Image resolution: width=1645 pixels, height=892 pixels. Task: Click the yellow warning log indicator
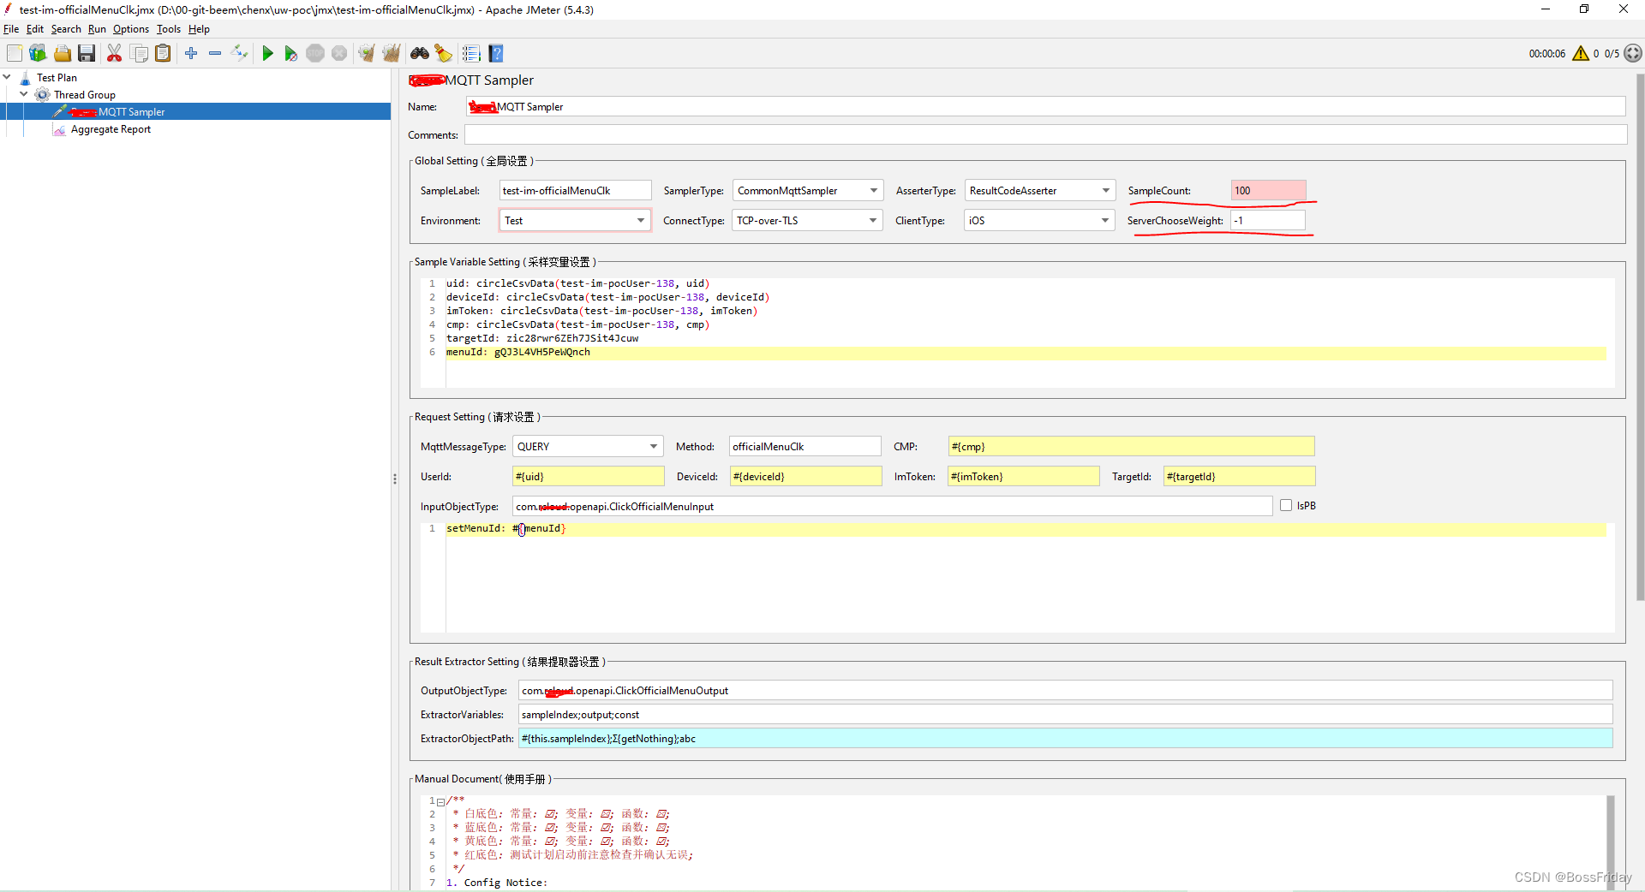tap(1581, 54)
